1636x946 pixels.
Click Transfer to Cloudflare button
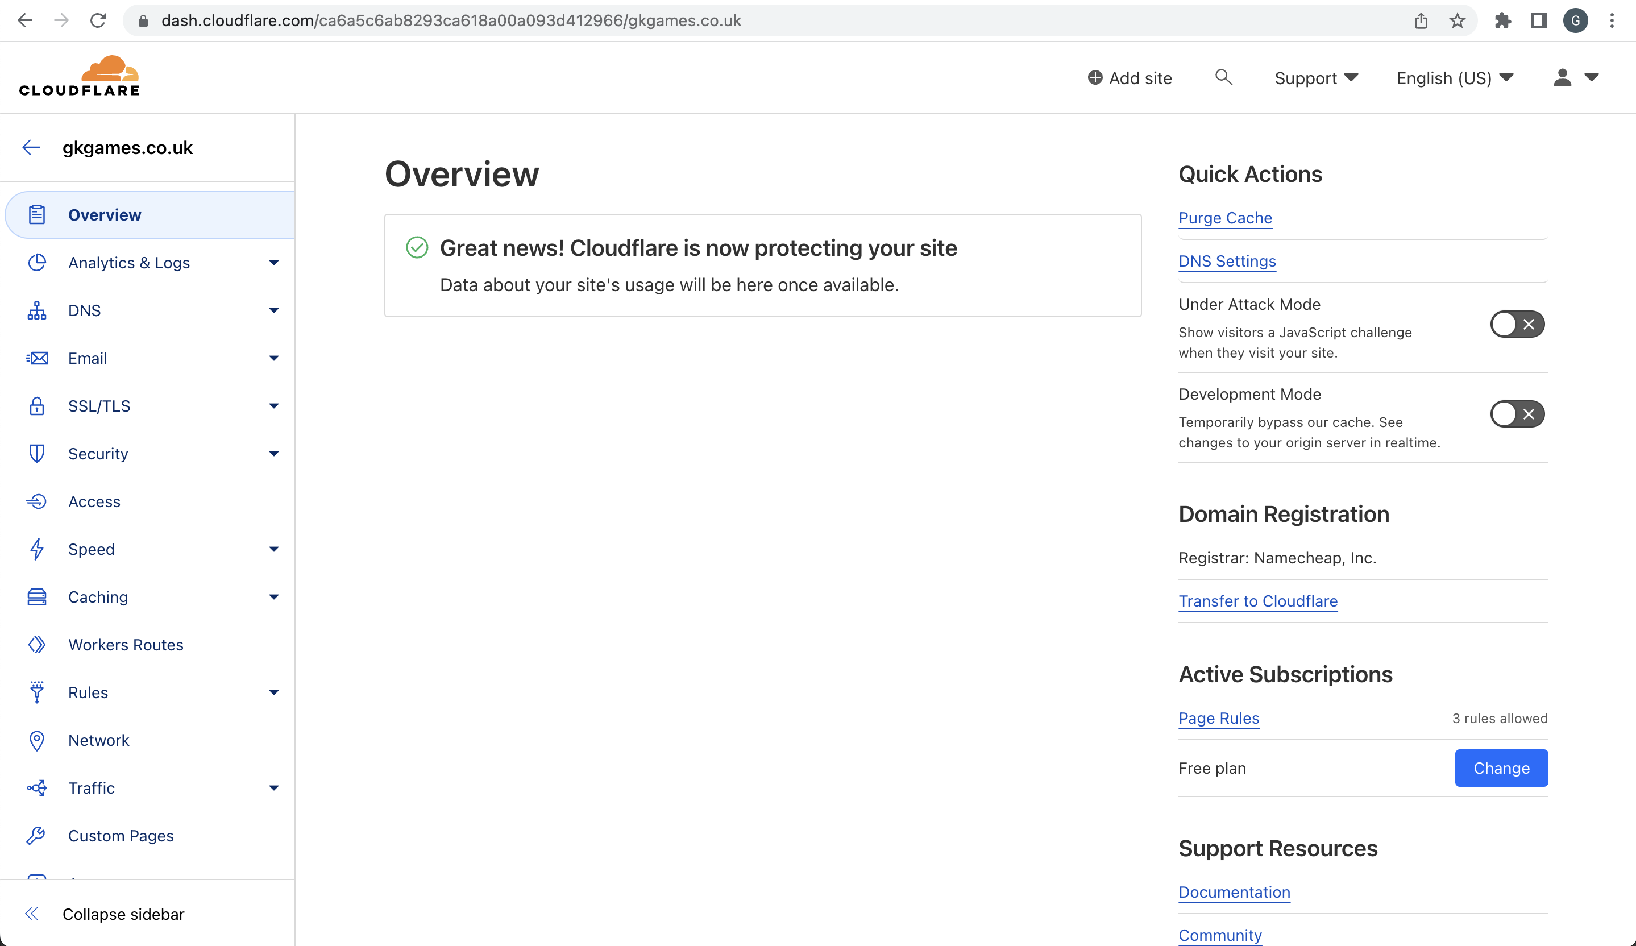(x=1257, y=600)
